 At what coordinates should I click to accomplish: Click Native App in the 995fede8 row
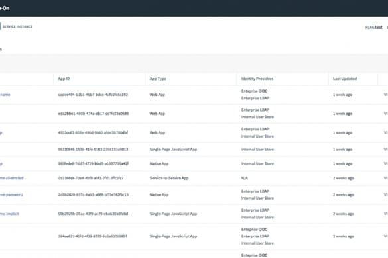click(159, 163)
